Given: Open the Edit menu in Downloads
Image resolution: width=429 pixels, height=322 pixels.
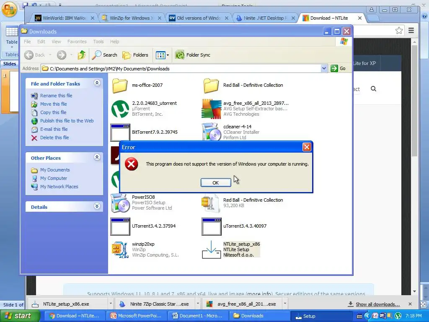Looking at the screenshot, I should pyautogui.click(x=41, y=42).
